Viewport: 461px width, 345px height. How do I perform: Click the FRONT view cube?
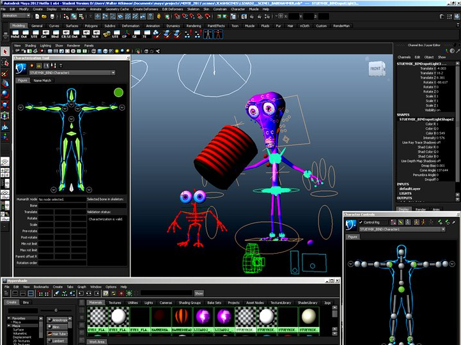[x=377, y=69]
